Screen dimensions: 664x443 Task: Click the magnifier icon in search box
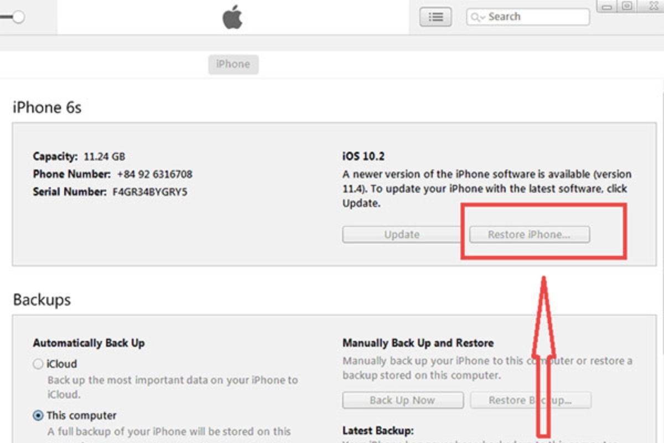click(x=475, y=17)
